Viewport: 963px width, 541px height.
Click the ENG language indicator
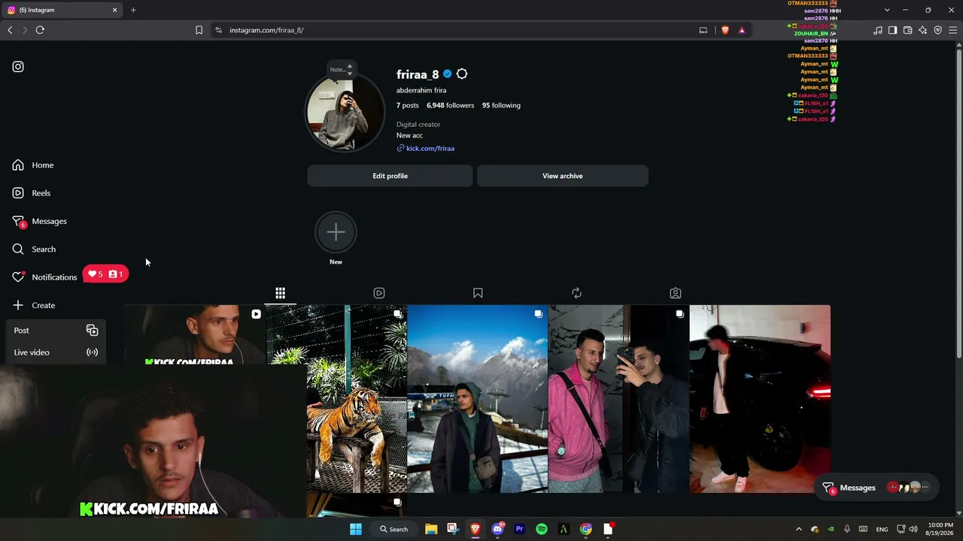click(x=882, y=529)
